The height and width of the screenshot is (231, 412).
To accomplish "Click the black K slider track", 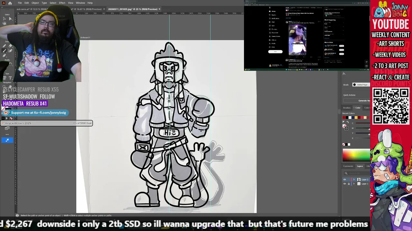I will (x=363, y=138).
